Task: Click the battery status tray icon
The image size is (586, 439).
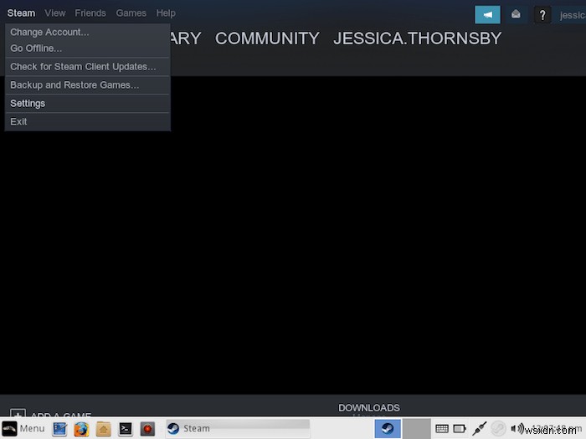Action: tap(460, 428)
